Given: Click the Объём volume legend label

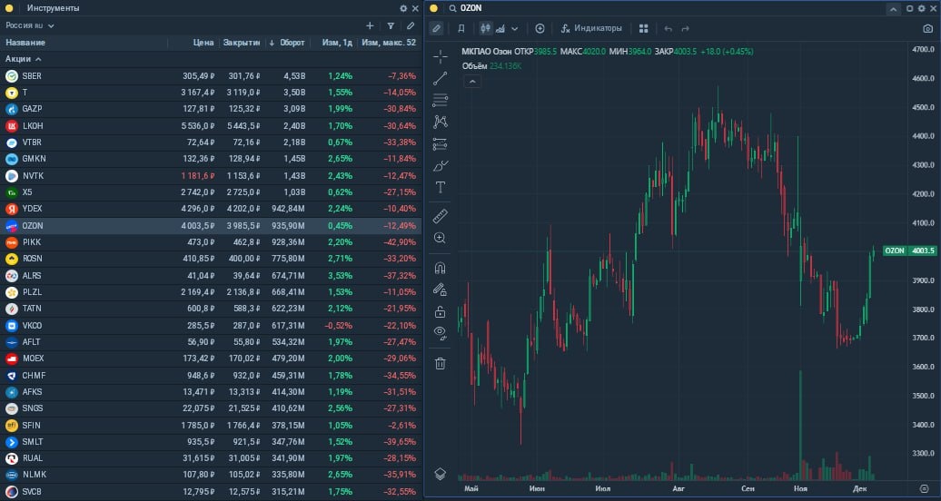Looking at the screenshot, I should tap(474, 66).
